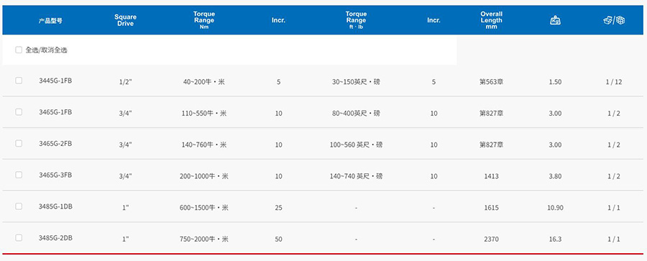This screenshot has width=647, height=261.
Task: Open product model 3445G-1FB link
Action: (55, 81)
